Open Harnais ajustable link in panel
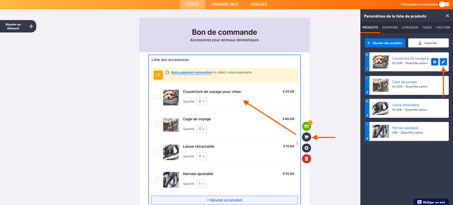This screenshot has width=453, height=205. [x=405, y=128]
